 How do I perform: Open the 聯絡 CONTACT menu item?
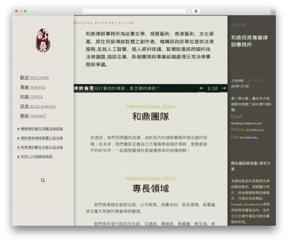[33, 116]
